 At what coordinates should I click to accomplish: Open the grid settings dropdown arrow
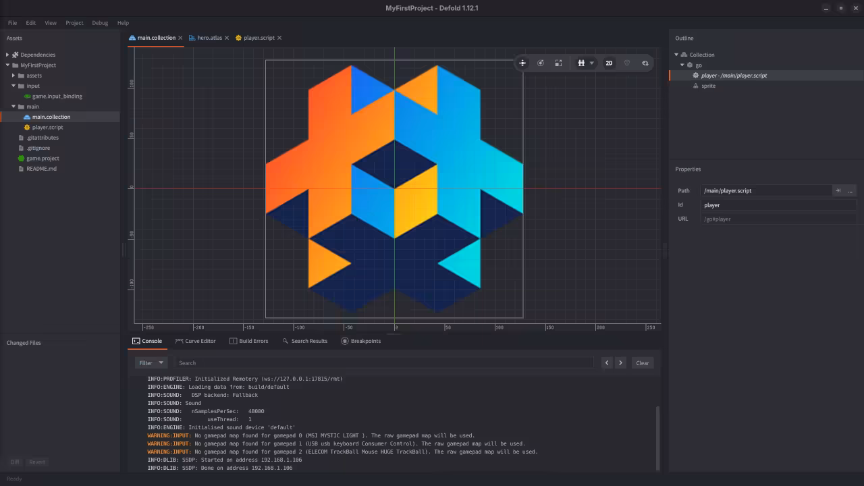pos(592,63)
